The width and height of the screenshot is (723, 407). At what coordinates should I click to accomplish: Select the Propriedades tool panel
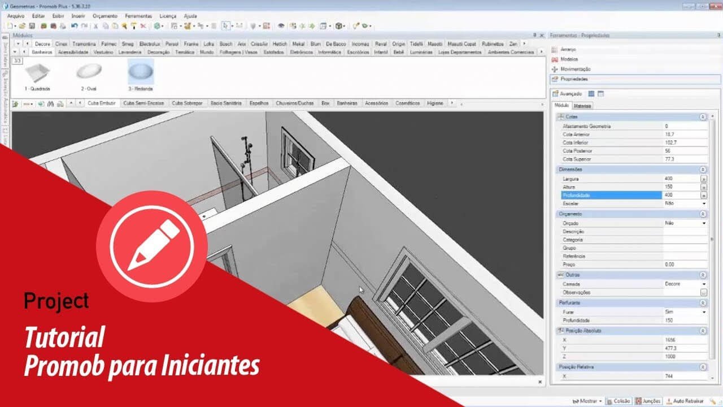tap(635, 79)
